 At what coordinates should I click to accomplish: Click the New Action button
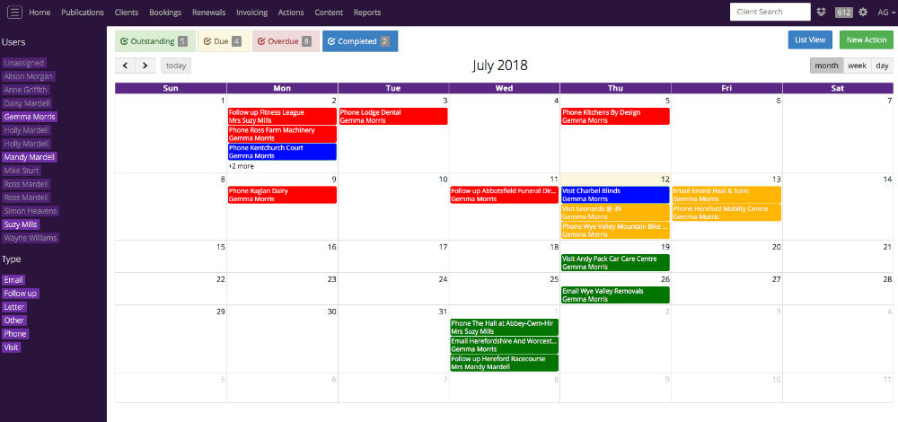(x=866, y=40)
